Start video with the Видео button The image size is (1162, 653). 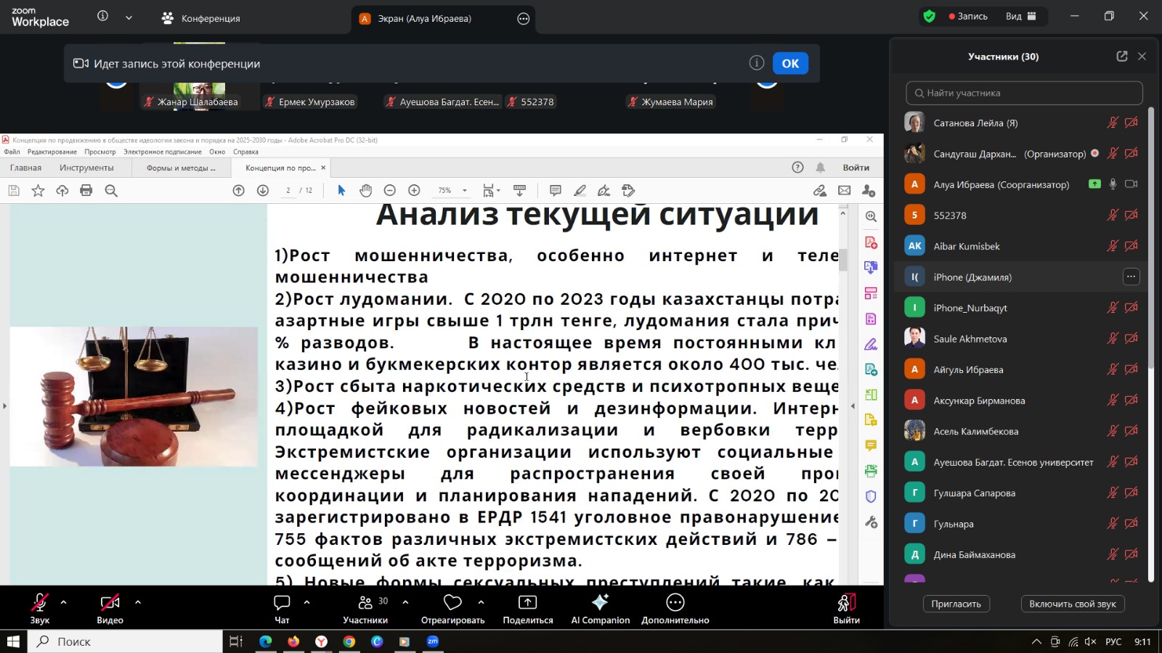click(110, 608)
